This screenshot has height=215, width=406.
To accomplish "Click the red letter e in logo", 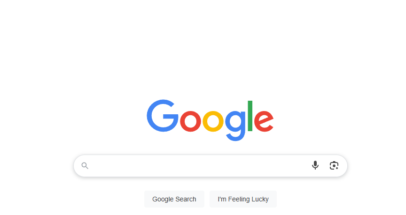I will pyautogui.click(x=264, y=121).
